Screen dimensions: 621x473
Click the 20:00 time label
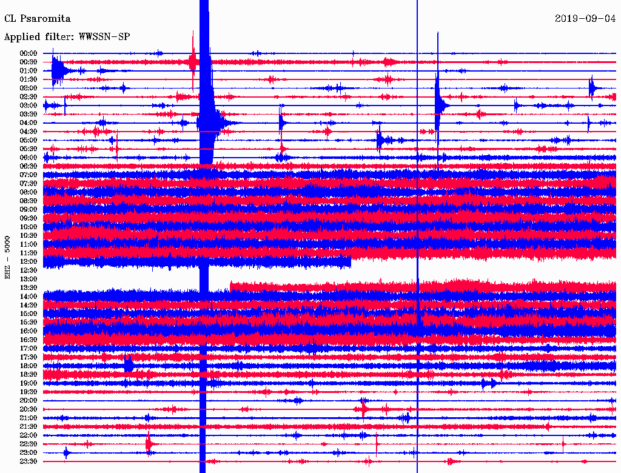(x=29, y=401)
